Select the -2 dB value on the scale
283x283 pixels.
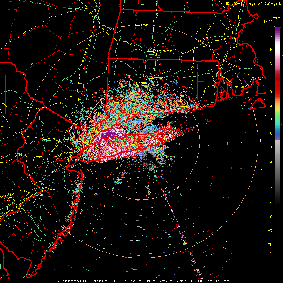coord(270,161)
